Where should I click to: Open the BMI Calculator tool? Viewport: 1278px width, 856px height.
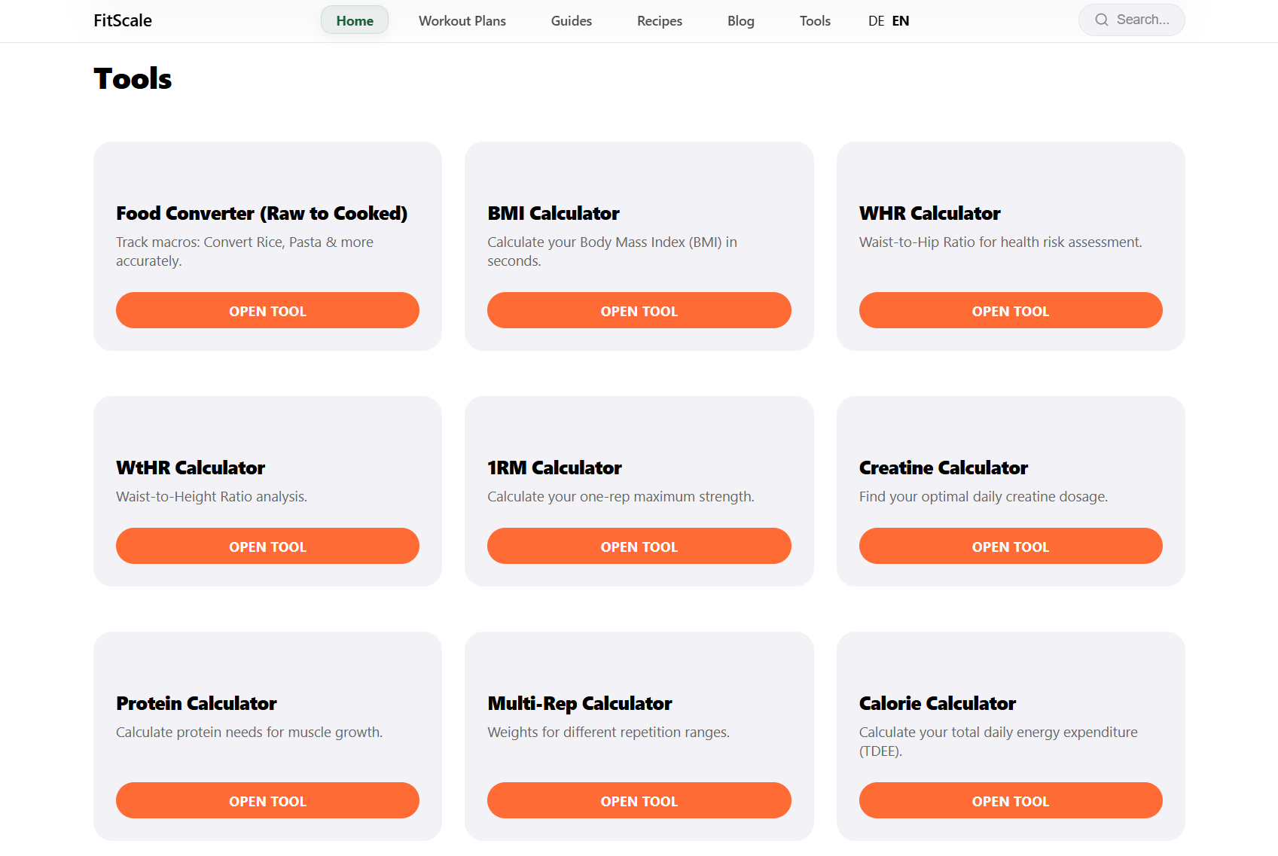point(639,310)
